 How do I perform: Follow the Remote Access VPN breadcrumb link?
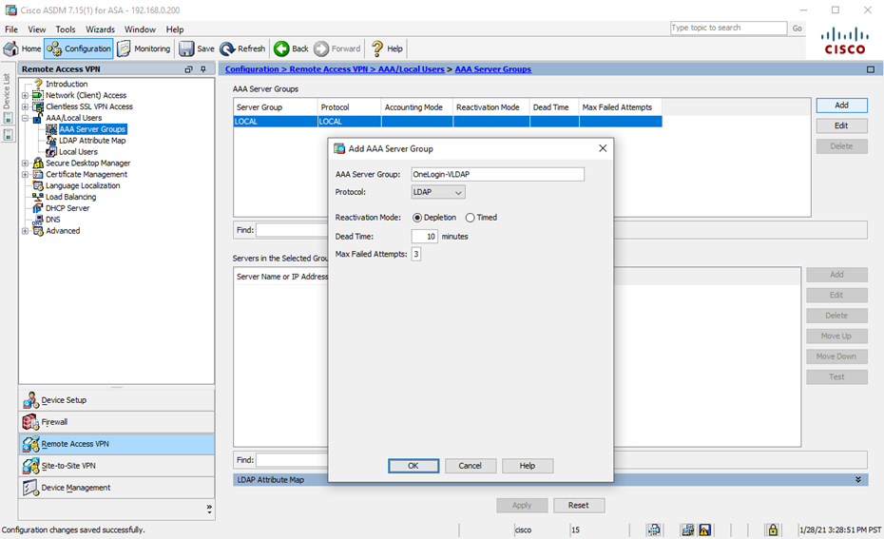click(x=329, y=69)
